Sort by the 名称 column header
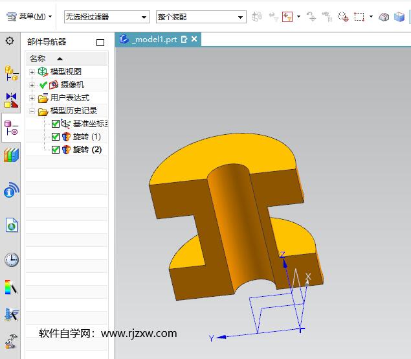The image size is (411, 359). tap(67, 58)
